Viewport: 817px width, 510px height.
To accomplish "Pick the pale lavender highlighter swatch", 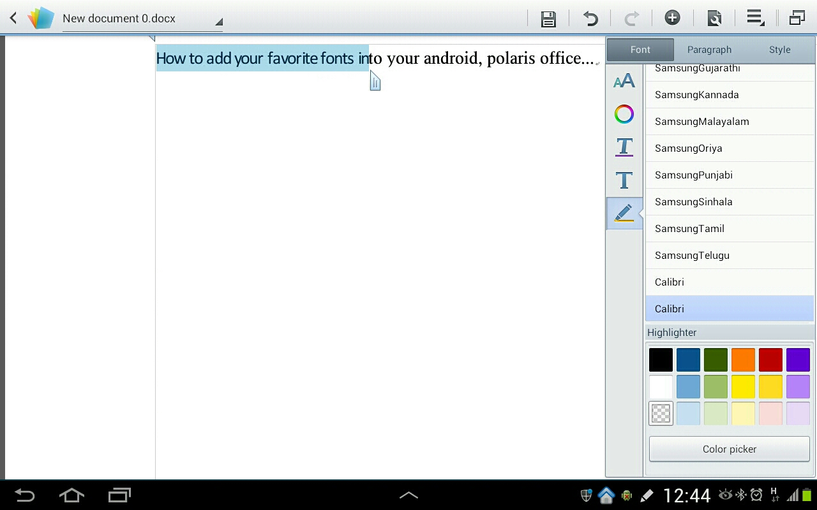I will pos(798,413).
